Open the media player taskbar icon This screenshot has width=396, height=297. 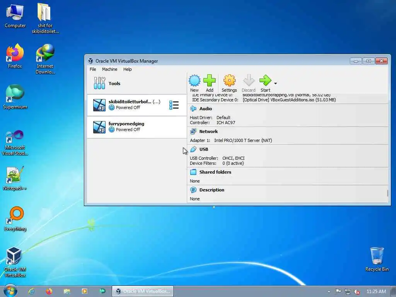pos(84,291)
